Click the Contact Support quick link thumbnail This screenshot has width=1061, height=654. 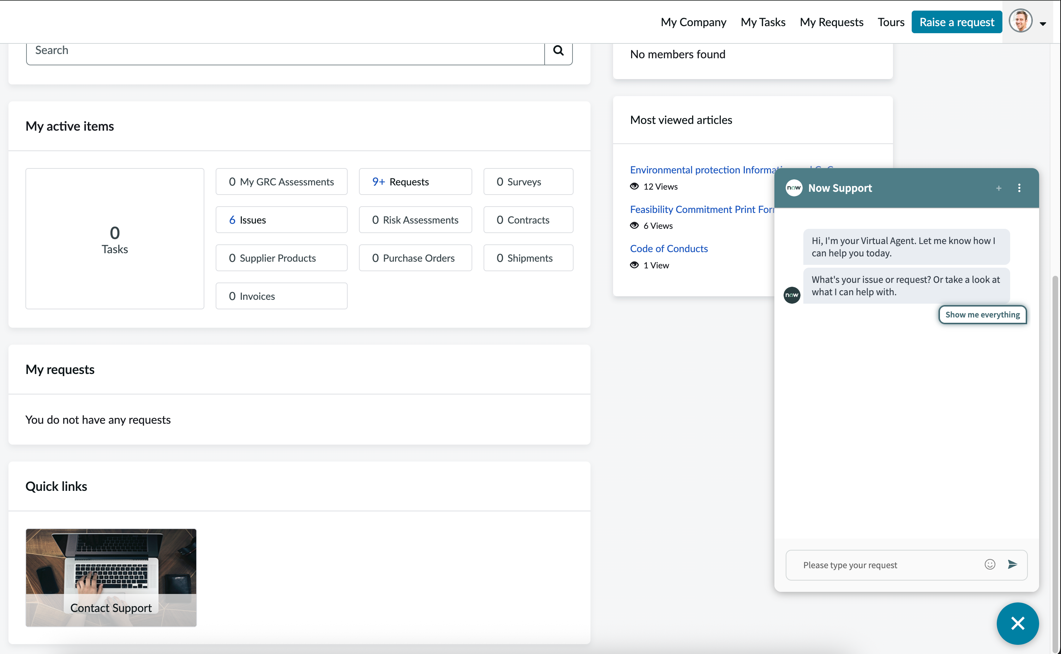tap(111, 577)
